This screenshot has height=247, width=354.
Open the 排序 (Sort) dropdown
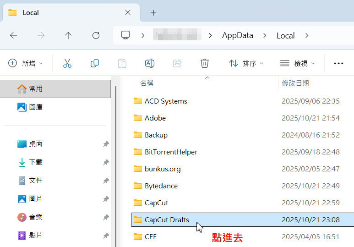point(246,64)
